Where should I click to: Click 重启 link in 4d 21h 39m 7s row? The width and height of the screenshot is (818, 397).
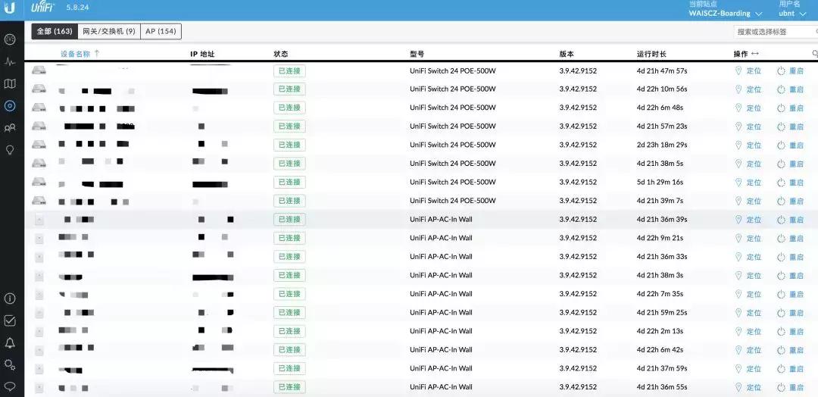[x=797, y=202]
